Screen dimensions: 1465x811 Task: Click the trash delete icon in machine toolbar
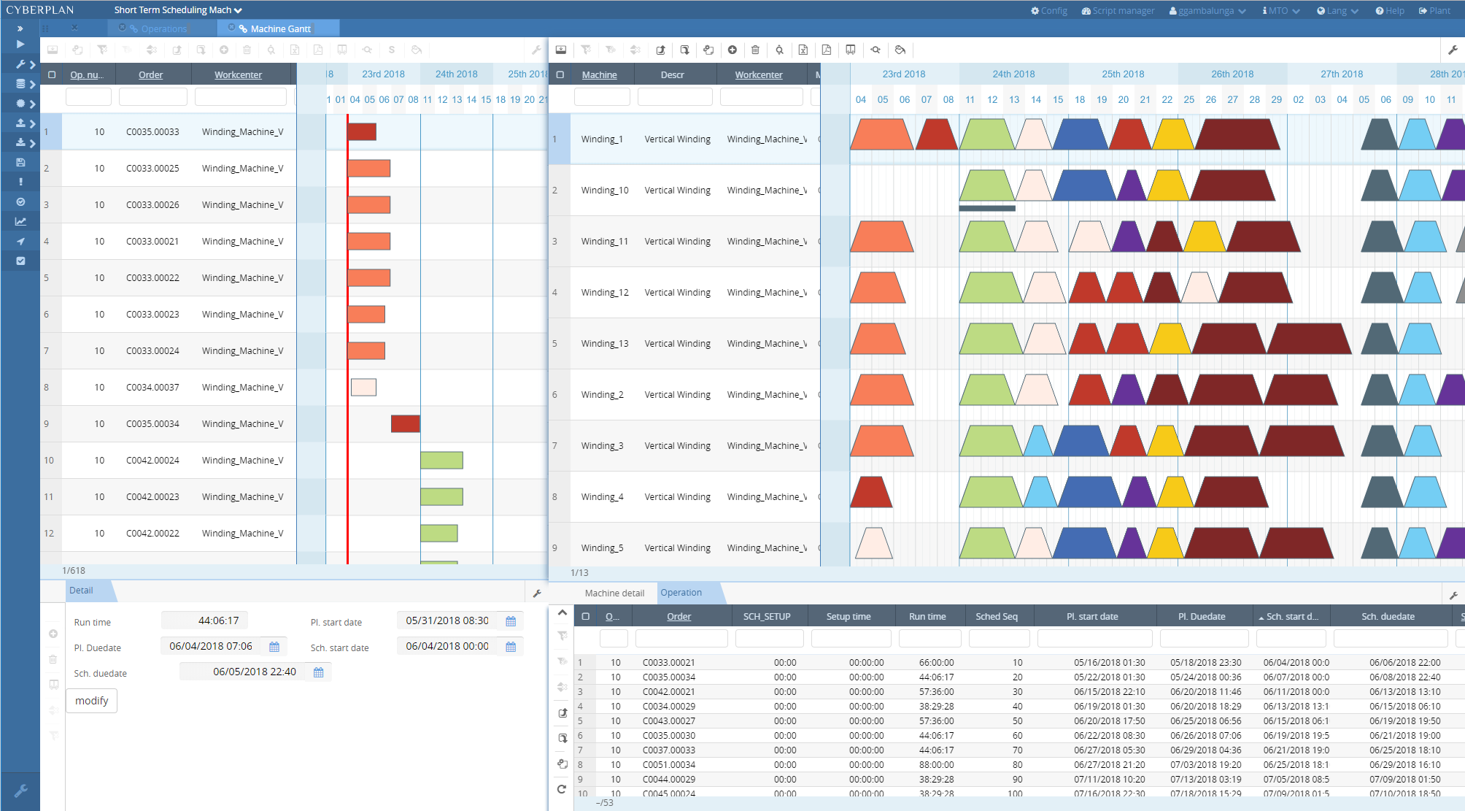(x=755, y=50)
